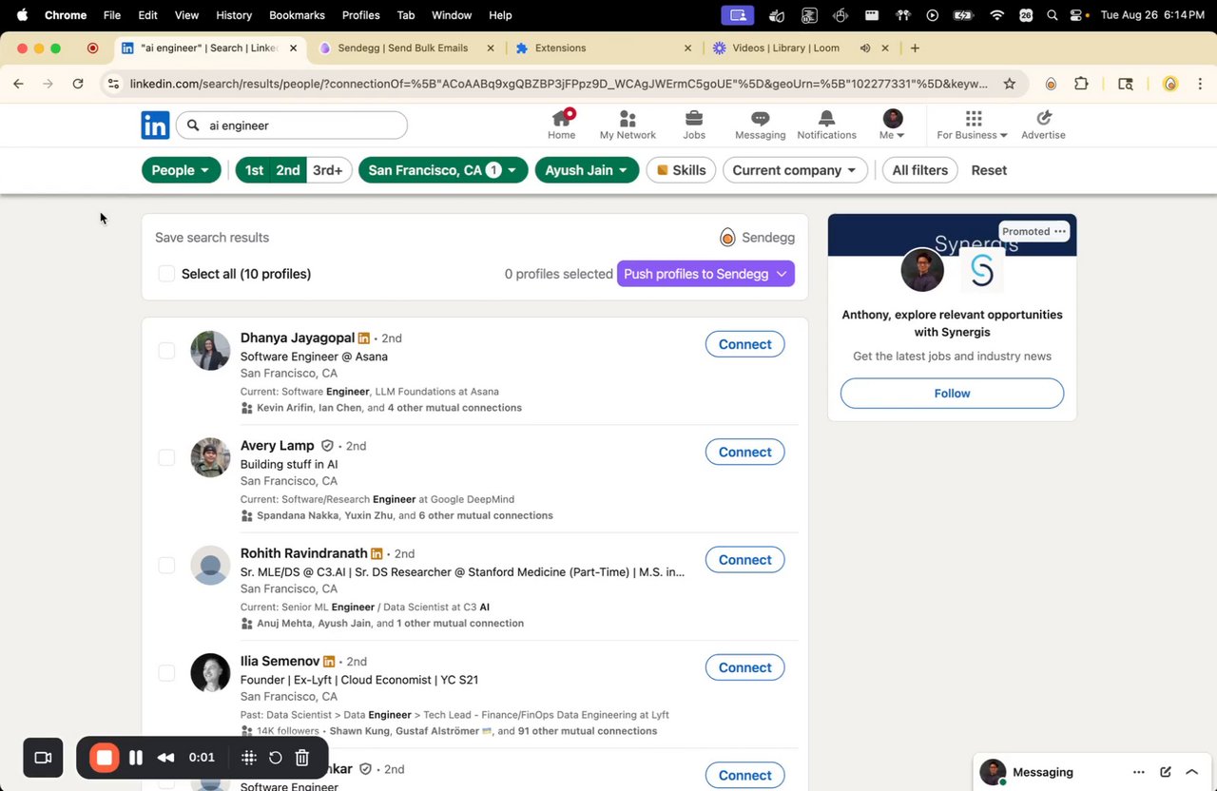Reload the browser page
1217x791 pixels.
78,84
